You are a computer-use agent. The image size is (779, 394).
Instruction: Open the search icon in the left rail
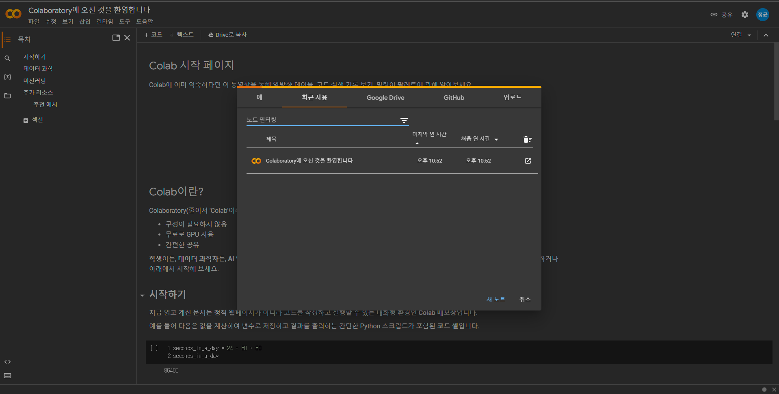(x=7, y=58)
